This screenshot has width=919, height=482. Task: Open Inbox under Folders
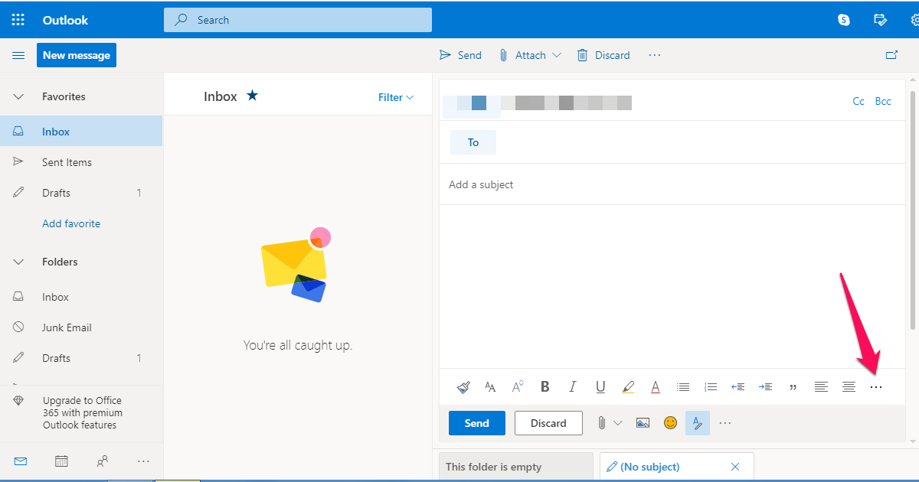tap(81, 297)
